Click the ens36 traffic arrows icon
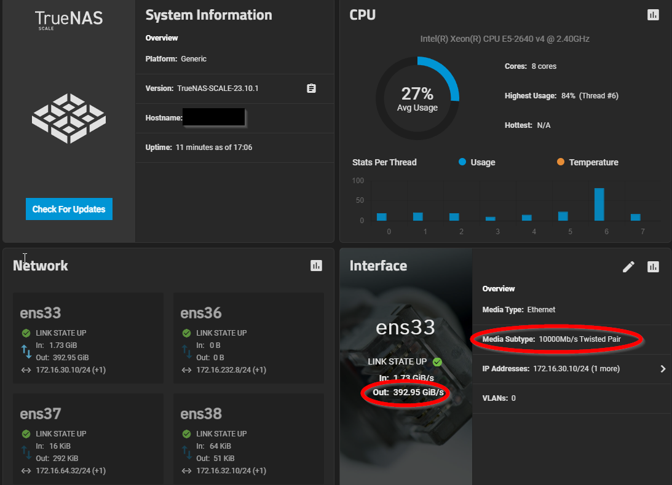This screenshot has width=672, height=485. coord(186,352)
